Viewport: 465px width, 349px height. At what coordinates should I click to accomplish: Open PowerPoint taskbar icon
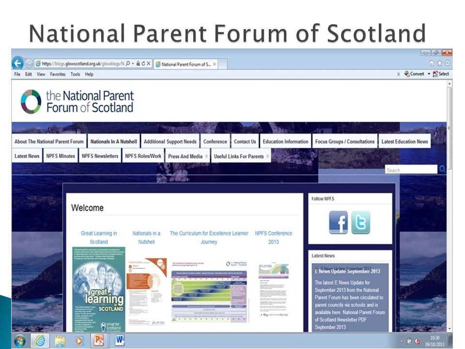pyautogui.click(x=98, y=340)
